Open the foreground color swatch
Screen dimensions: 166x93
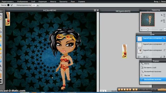[x=1, y=76]
